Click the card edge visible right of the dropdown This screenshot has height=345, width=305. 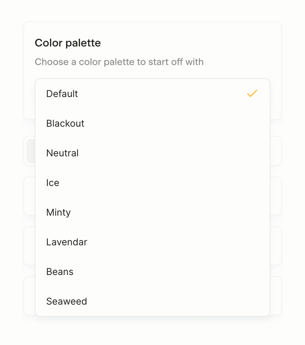point(277,196)
